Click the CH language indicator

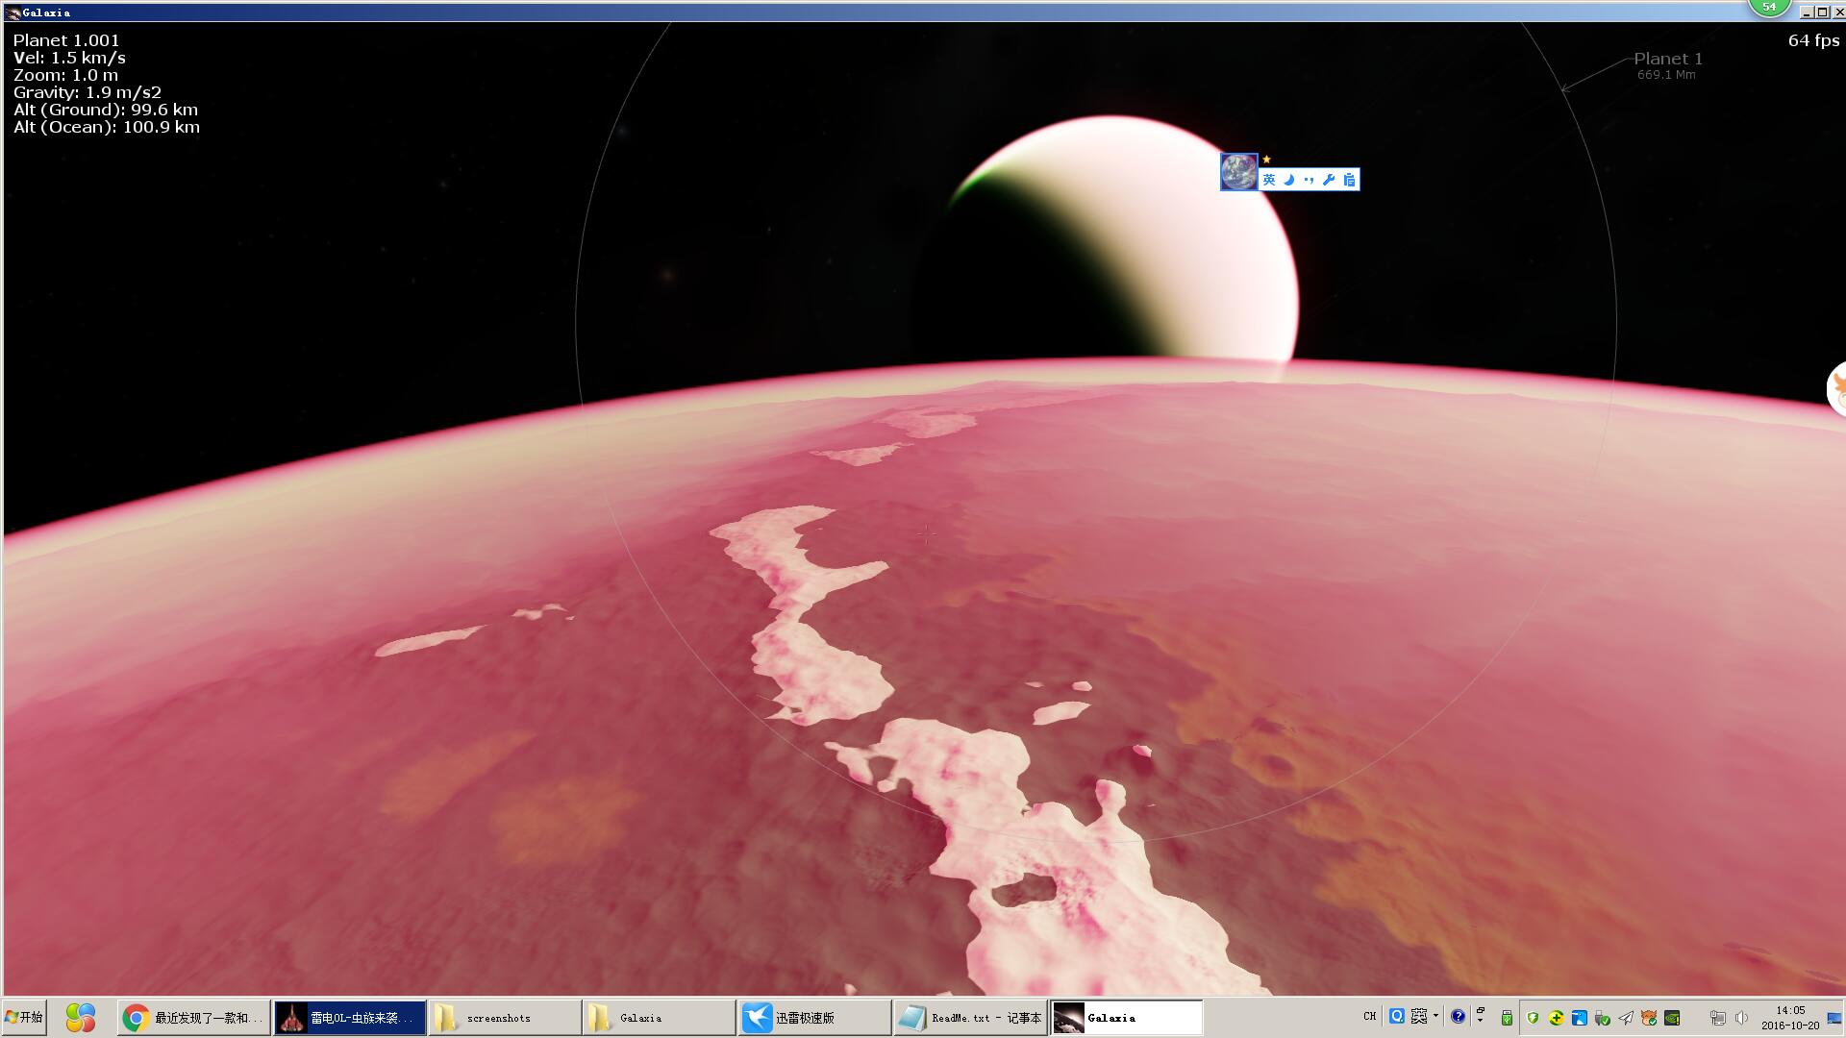point(1369,1016)
